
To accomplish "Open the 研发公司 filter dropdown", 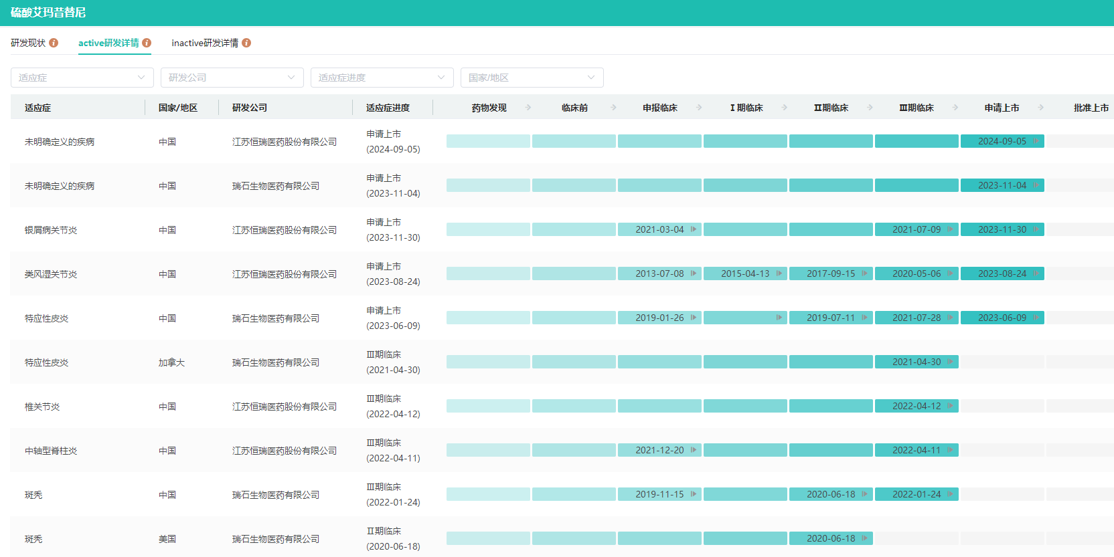I will (x=232, y=78).
